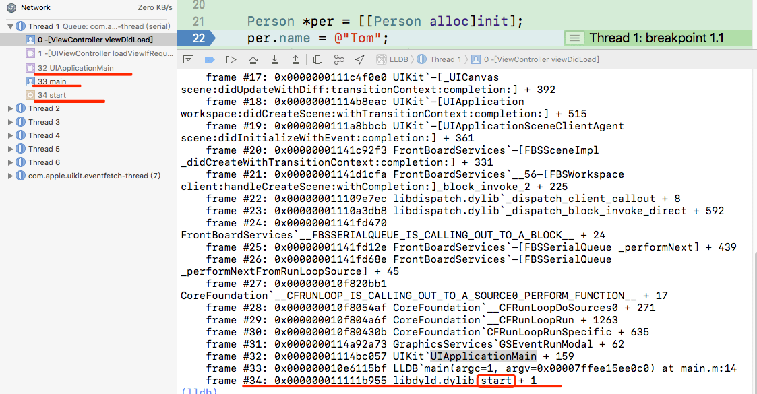Expand the com.apple.uikit.eventfetch-thread row
Viewport: 757px width, 394px height.
tap(10, 176)
